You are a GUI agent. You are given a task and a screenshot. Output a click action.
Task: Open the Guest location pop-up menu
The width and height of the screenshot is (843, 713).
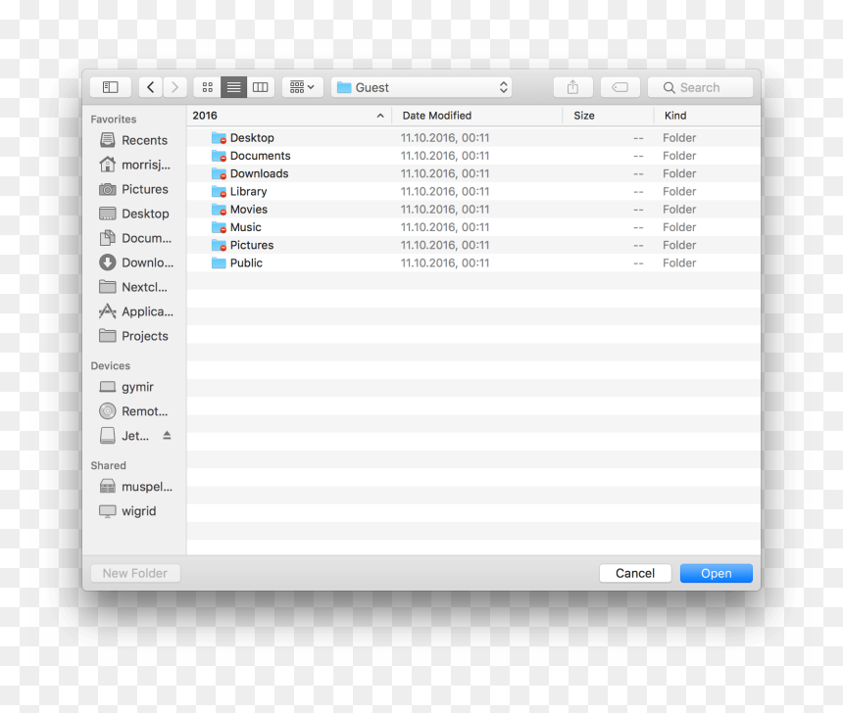tap(421, 87)
